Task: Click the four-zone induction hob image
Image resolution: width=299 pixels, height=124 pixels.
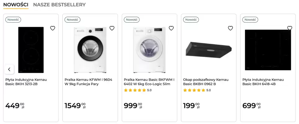Action: [x=268, y=50]
